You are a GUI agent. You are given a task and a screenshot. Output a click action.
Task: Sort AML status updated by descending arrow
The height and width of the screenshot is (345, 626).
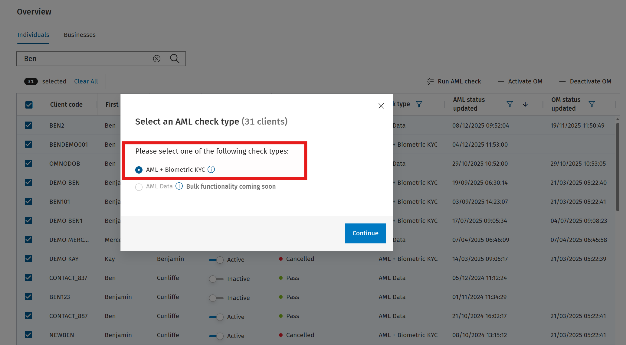(525, 104)
